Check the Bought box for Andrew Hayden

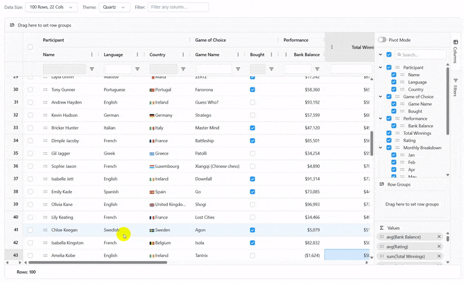(252, 102)
